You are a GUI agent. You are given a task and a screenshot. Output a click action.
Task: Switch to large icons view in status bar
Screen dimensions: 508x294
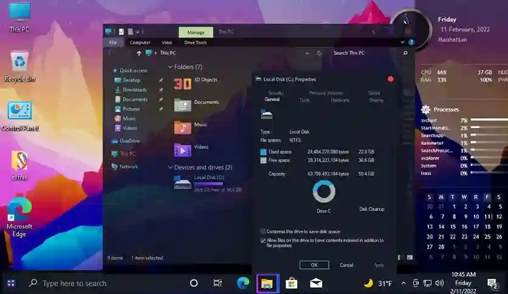pos(410,258)
